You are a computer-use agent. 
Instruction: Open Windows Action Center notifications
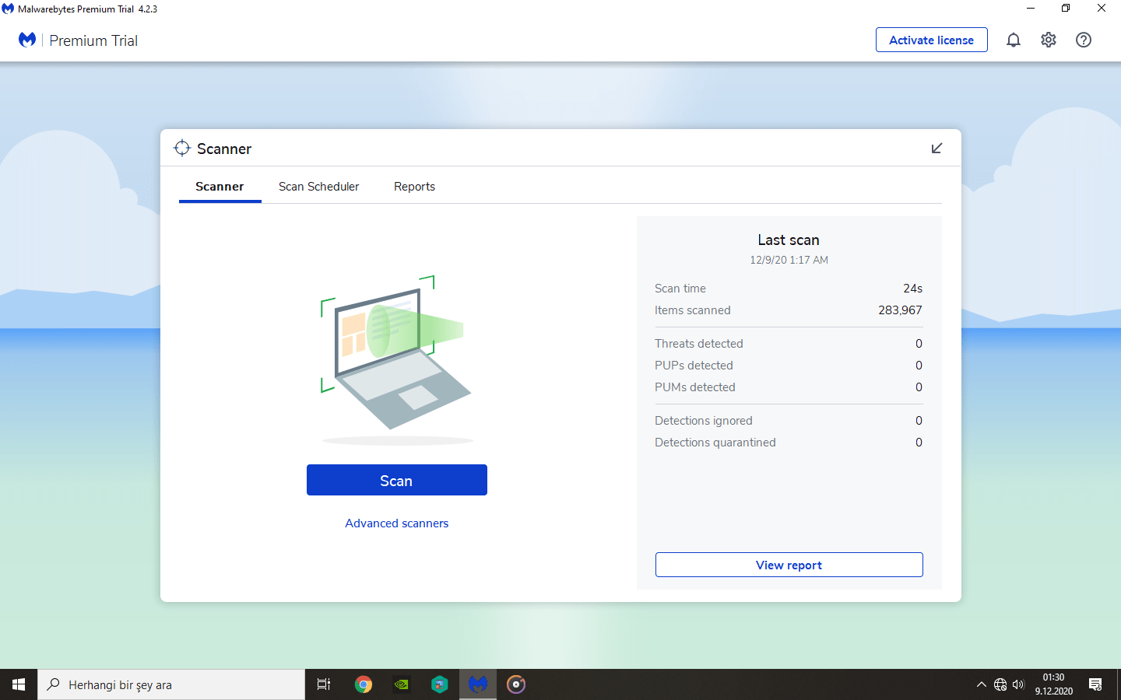[x=1095, y=684]
